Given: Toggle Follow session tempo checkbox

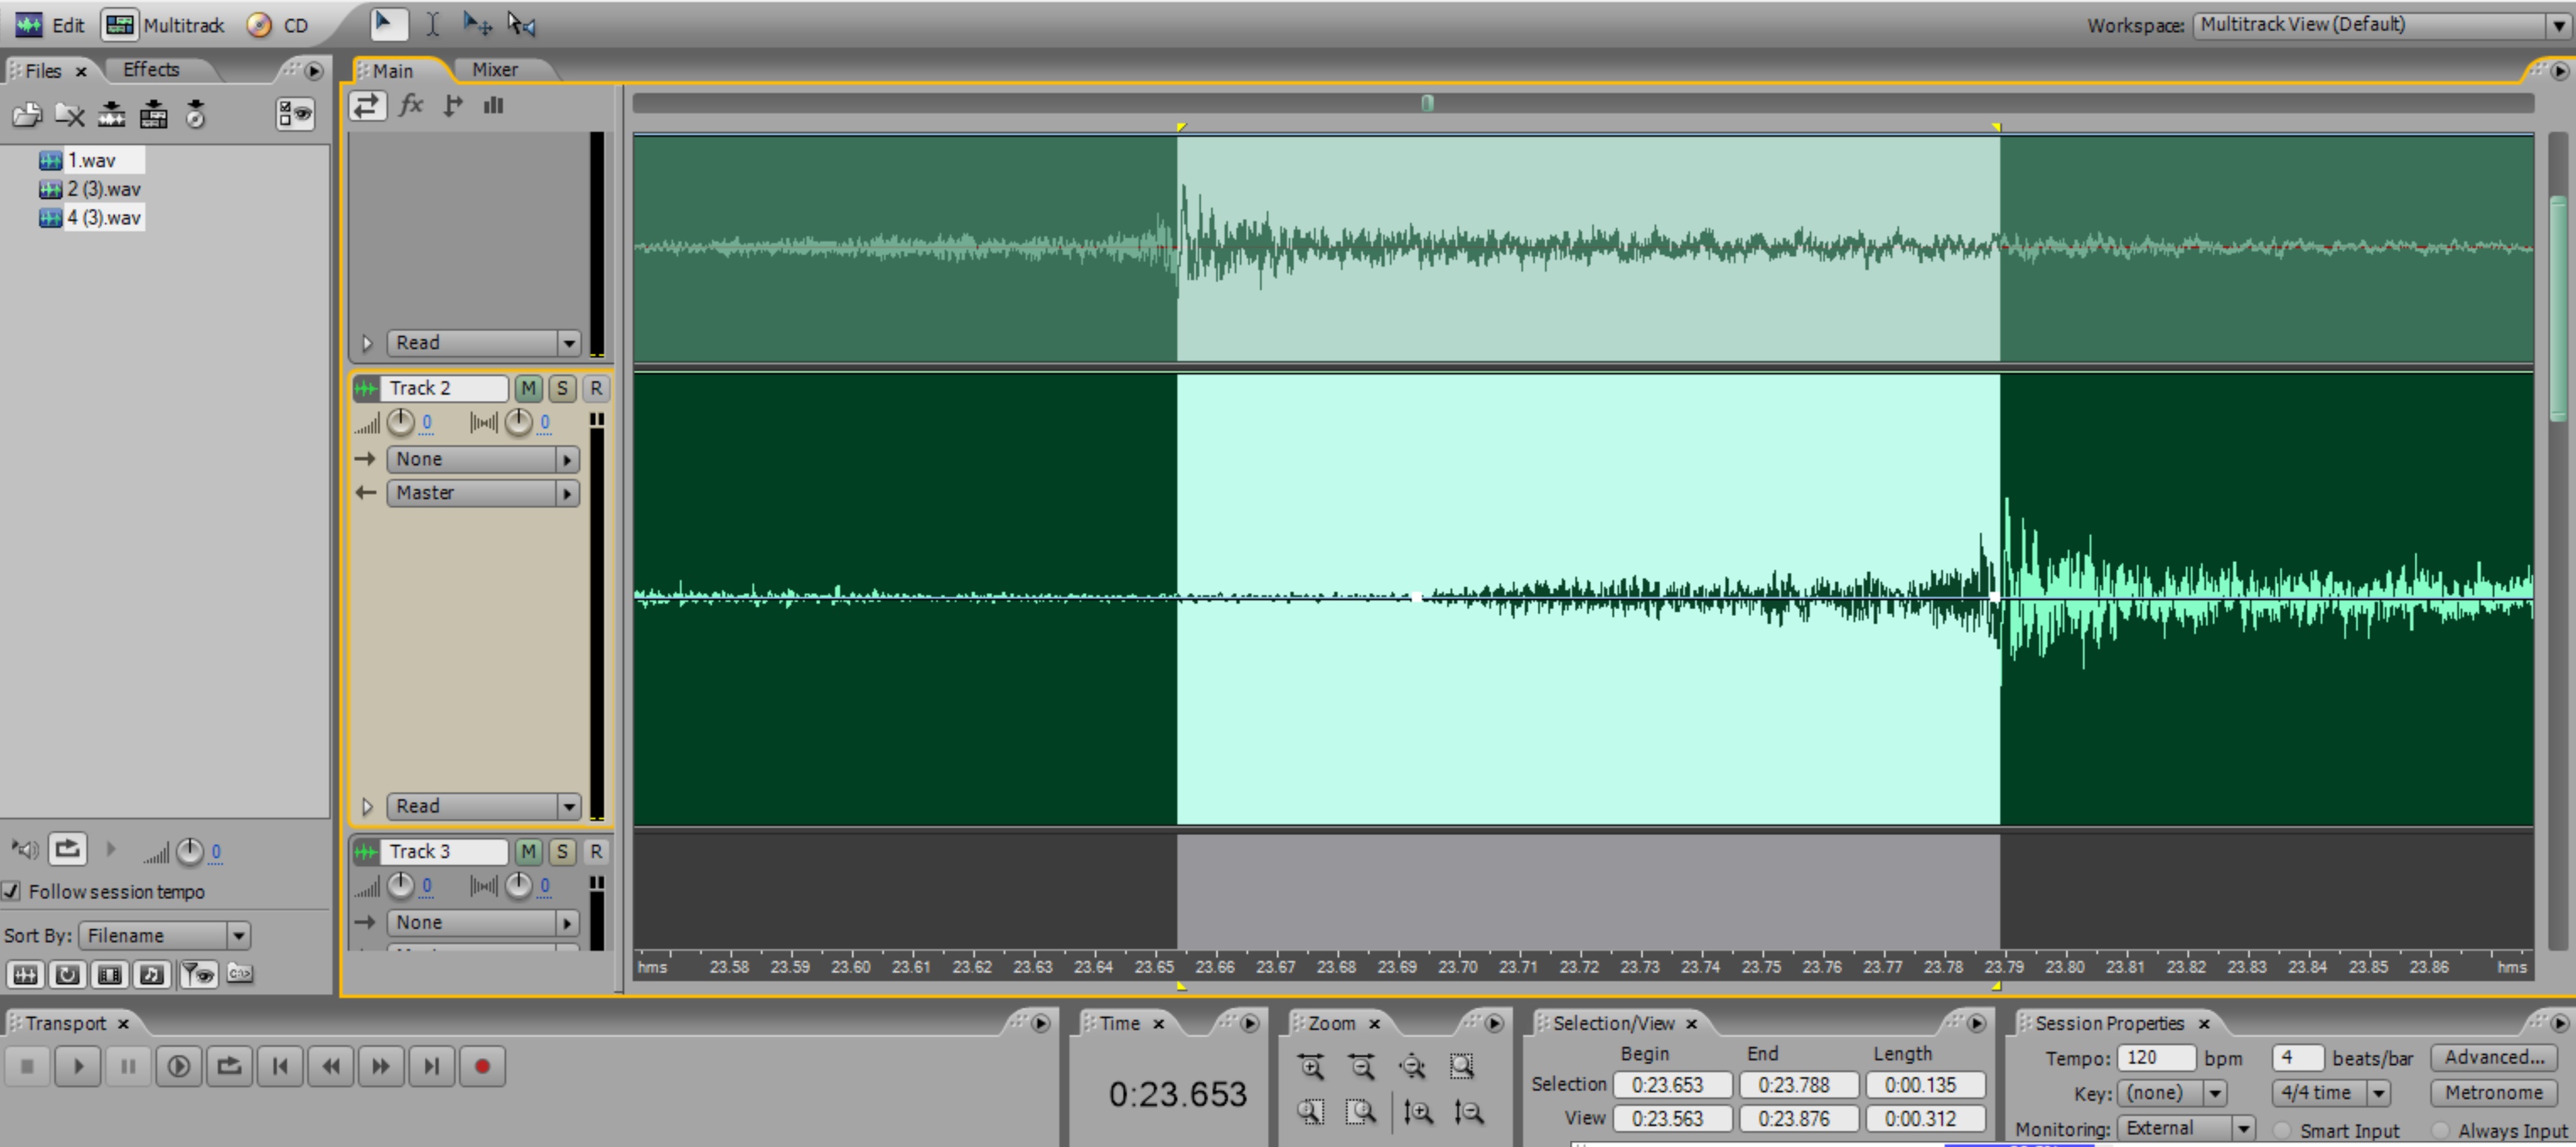Looking at the screenshot, I should (x=11, y=891).
